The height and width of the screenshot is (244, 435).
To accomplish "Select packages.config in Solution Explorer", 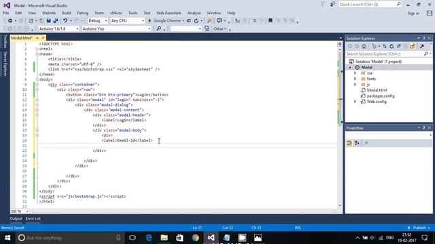I will [381, 96].
